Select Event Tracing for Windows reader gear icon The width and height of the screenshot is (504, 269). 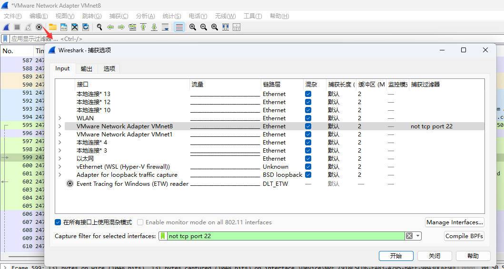click(x=70, y=184)
